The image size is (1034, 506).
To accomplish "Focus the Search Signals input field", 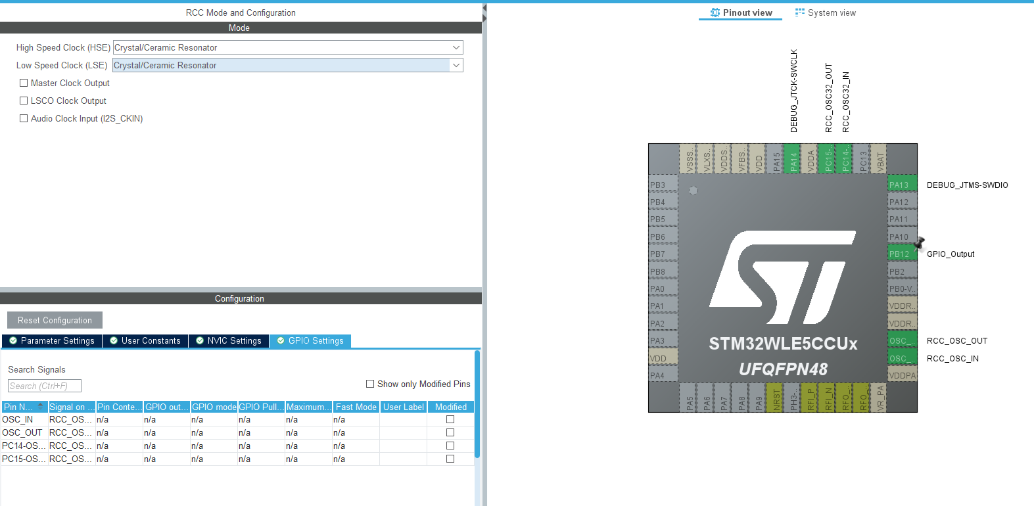I will 45,386.
